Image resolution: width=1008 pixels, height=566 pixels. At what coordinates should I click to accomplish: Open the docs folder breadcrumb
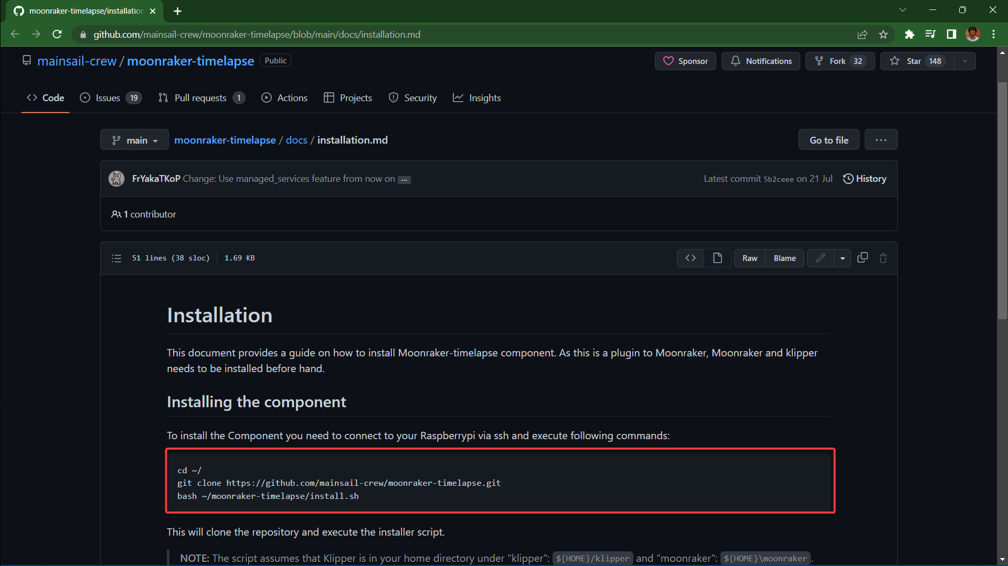[296, 140]
